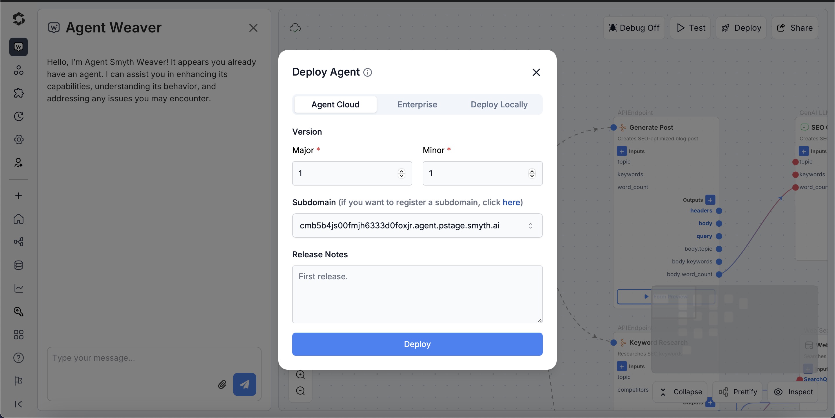Viewport: 835px width, 418px height.
Task: Click the here link to register a subdomain
Action: click(x=511, y=202)
